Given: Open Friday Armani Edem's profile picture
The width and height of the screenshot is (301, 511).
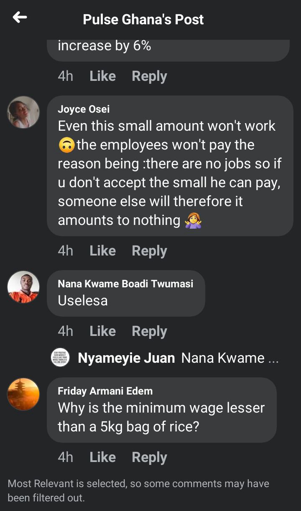Looking at the screenshot, I should tap(23, 394).
